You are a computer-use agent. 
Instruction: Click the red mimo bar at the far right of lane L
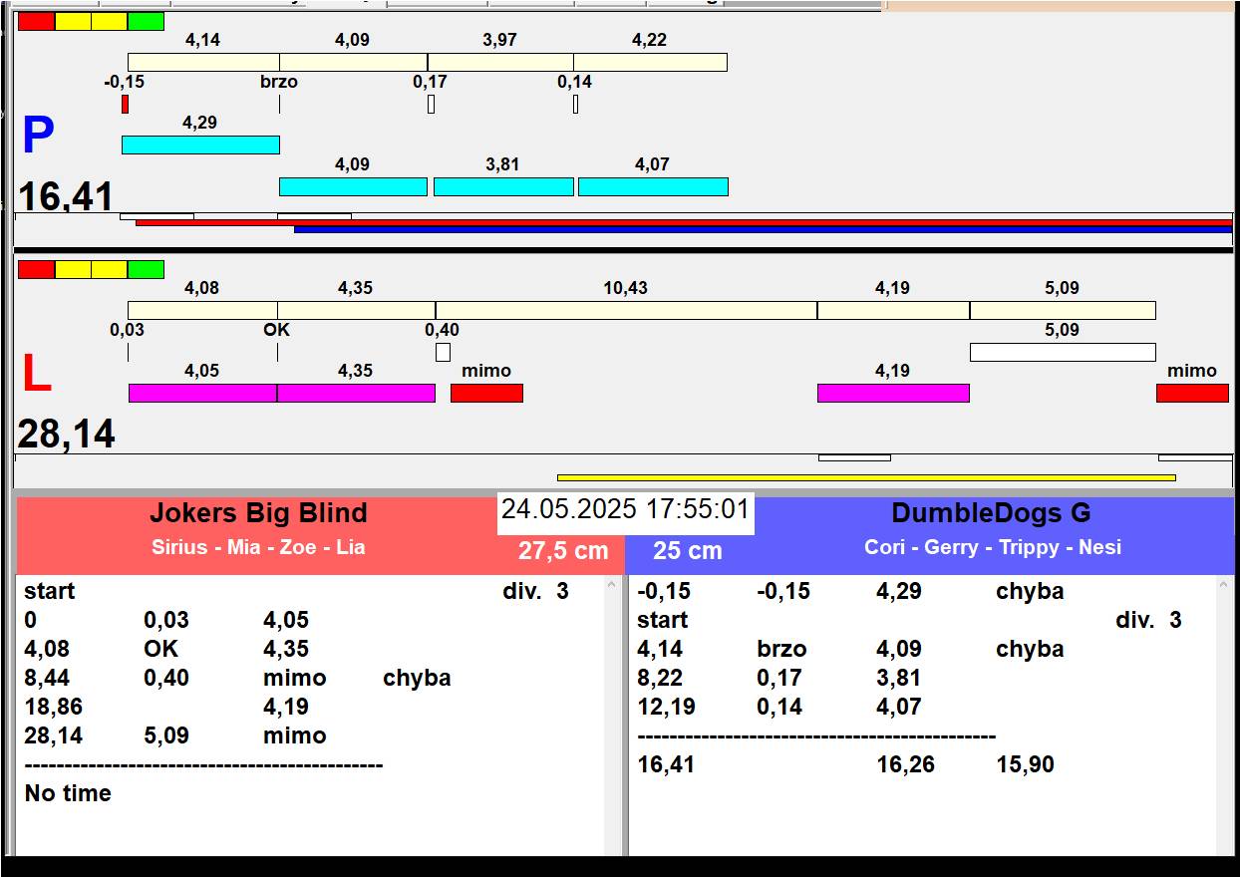(1192, 393)
